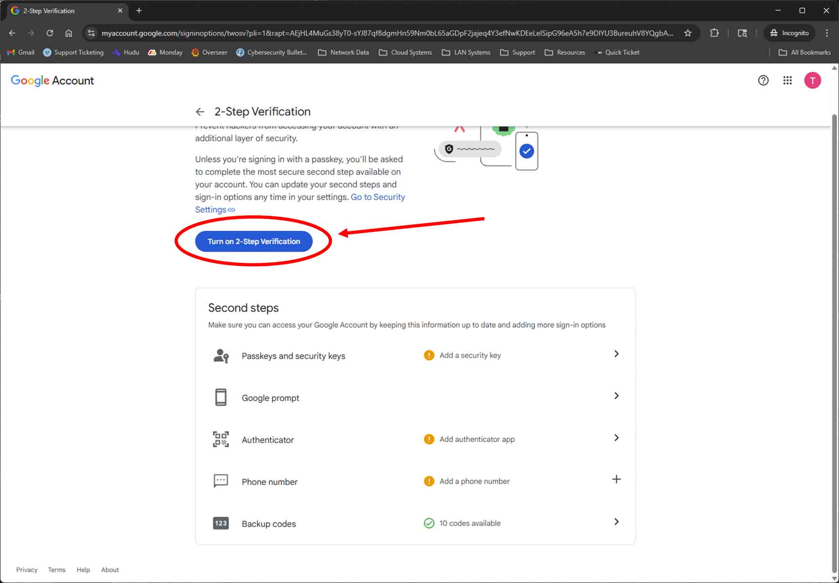This screenshot has width=839, height=583.
Task: Expand the Google prompt row chevron
Action: 616,396
